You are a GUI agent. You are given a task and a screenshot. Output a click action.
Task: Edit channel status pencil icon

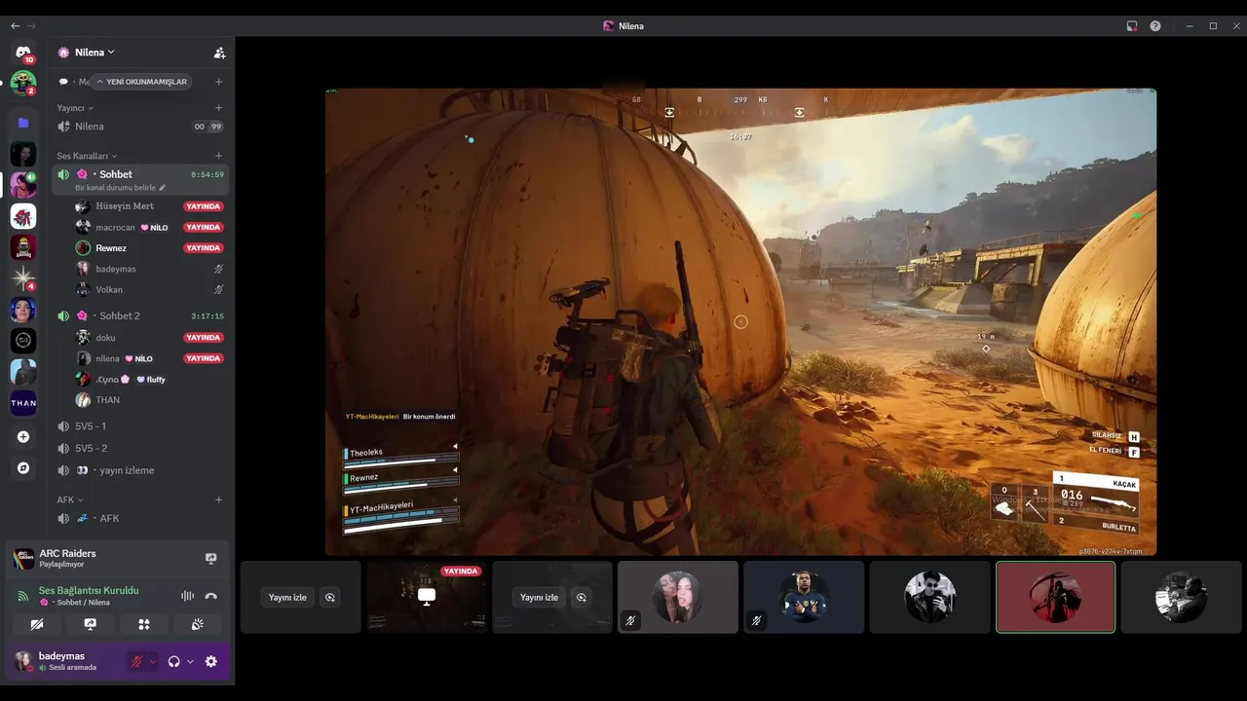[x=163, y=188]
